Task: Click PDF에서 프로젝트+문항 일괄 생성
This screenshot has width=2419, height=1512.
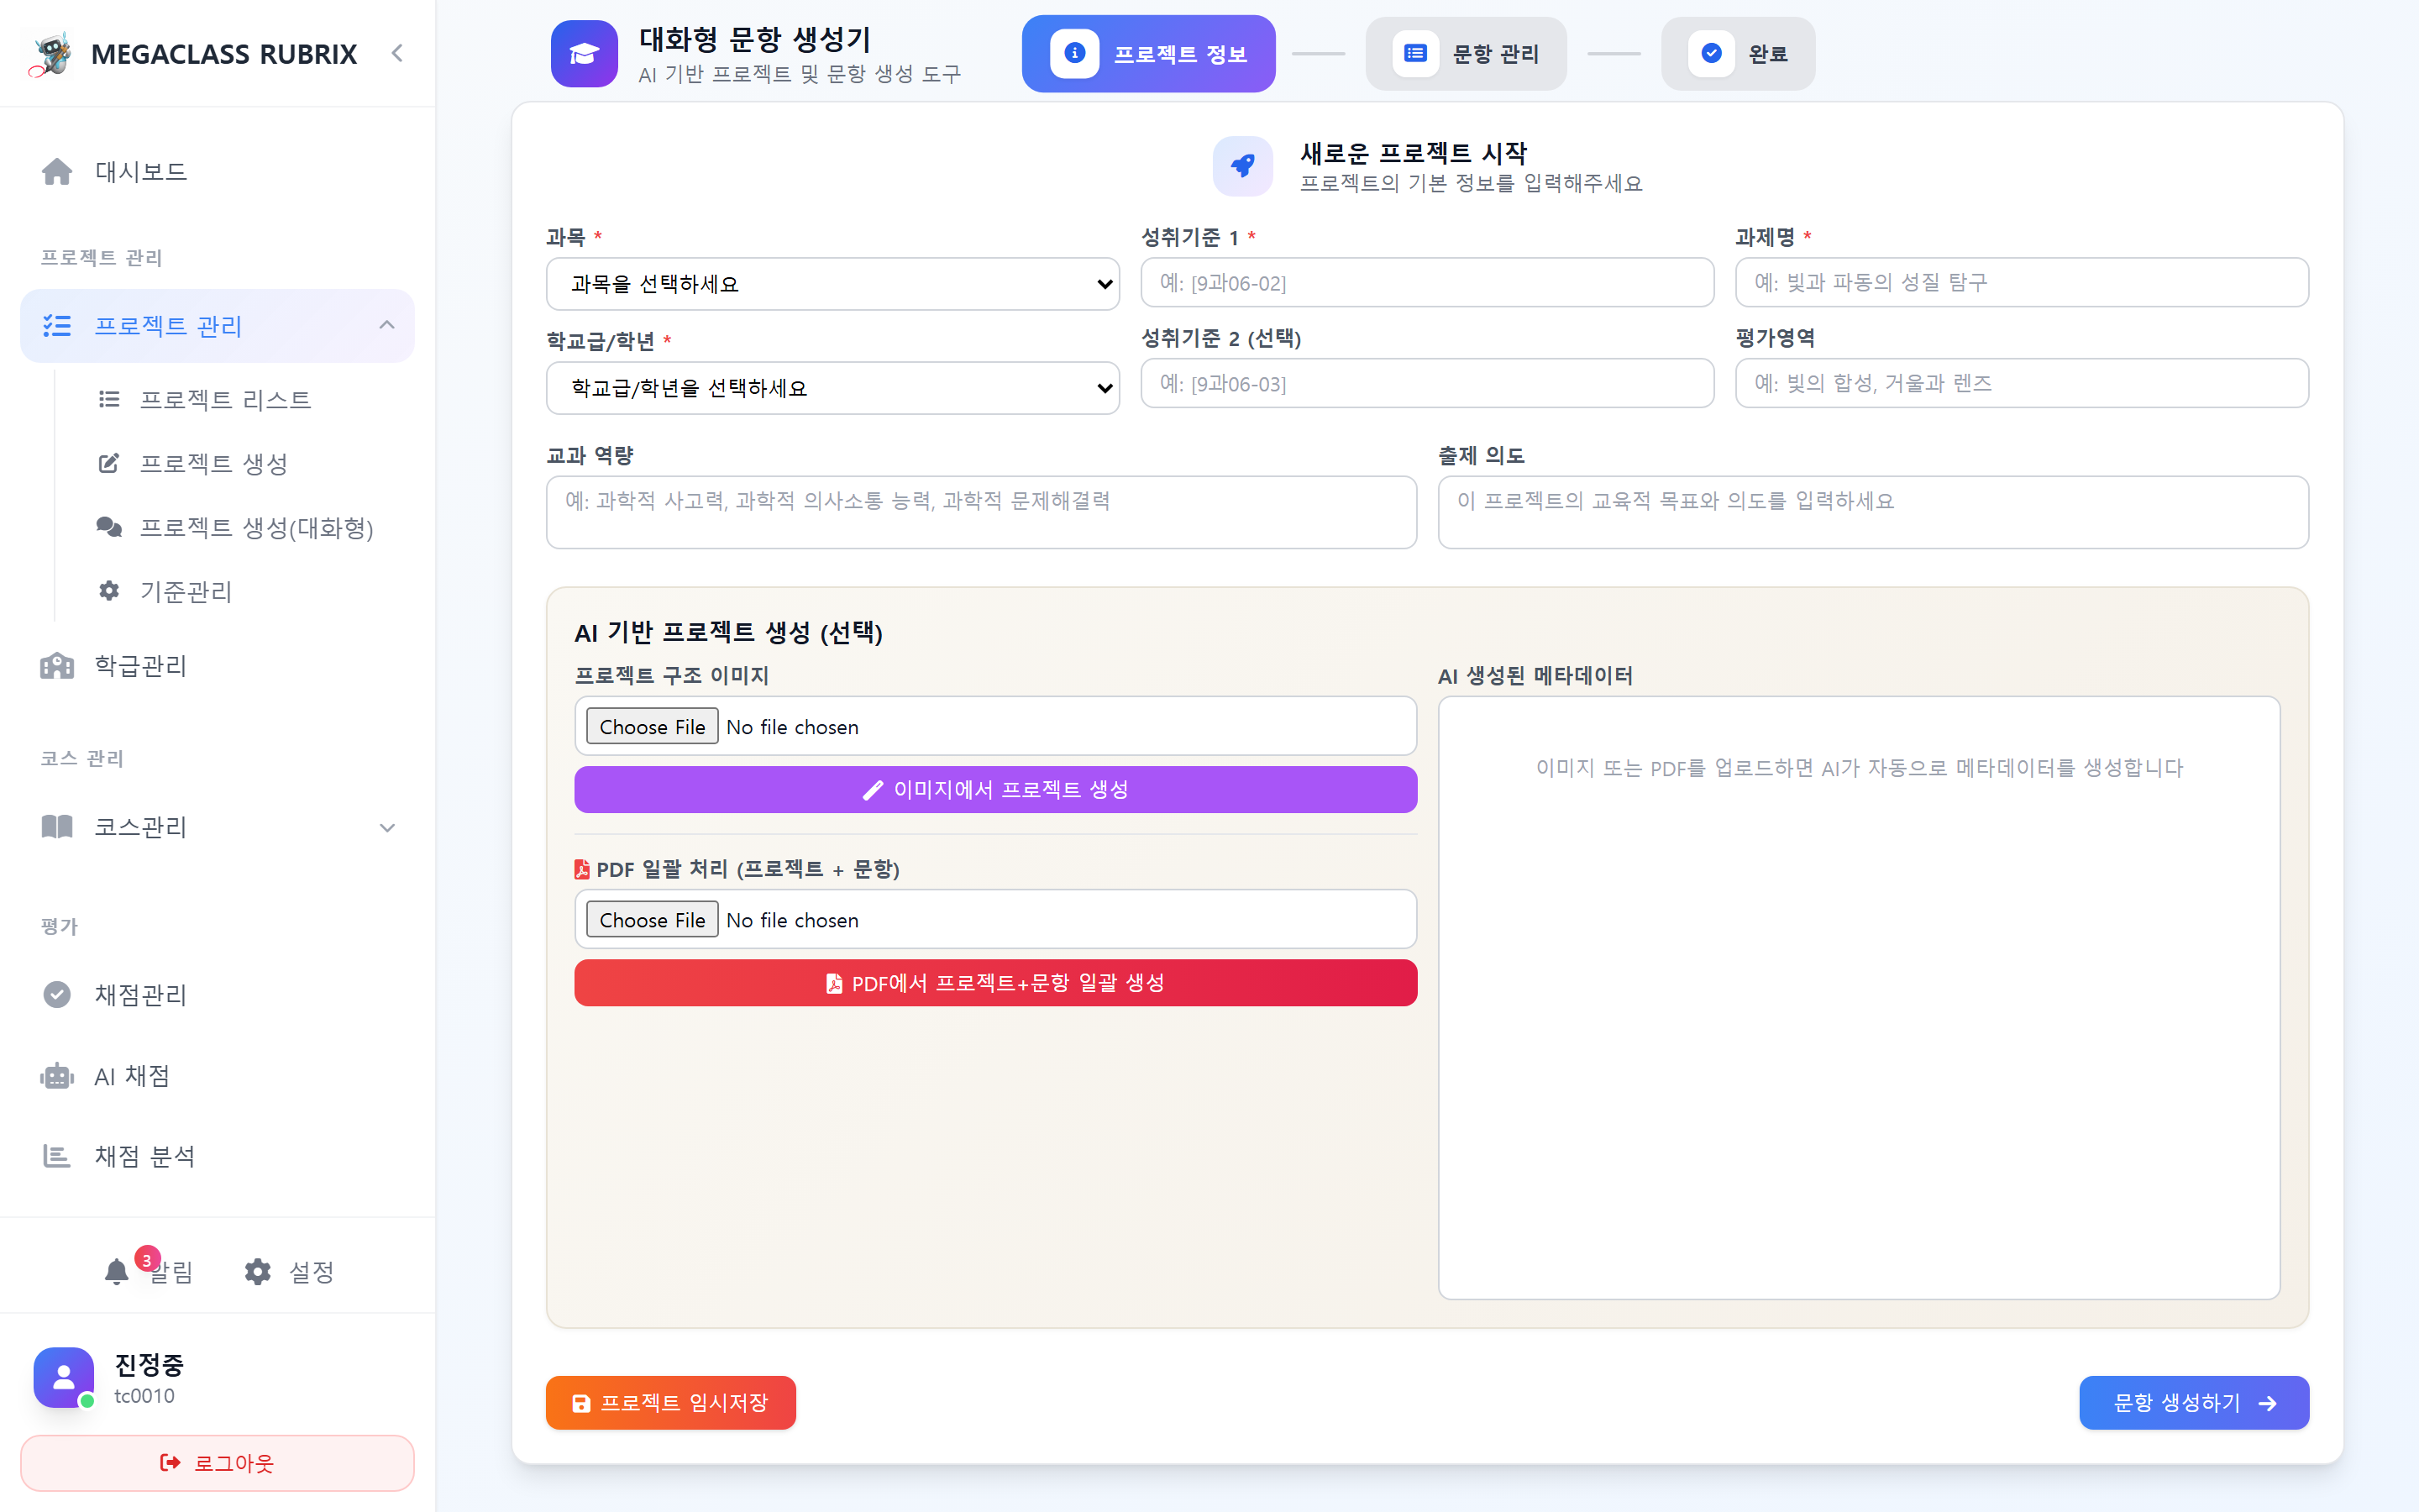Action: click(x=994, y=982)
